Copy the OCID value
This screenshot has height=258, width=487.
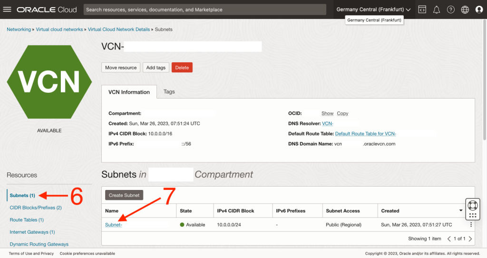[342, 113]
